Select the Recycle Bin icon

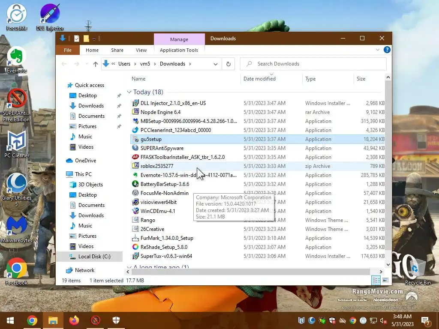pyautogui.click(x=418, y=272)
